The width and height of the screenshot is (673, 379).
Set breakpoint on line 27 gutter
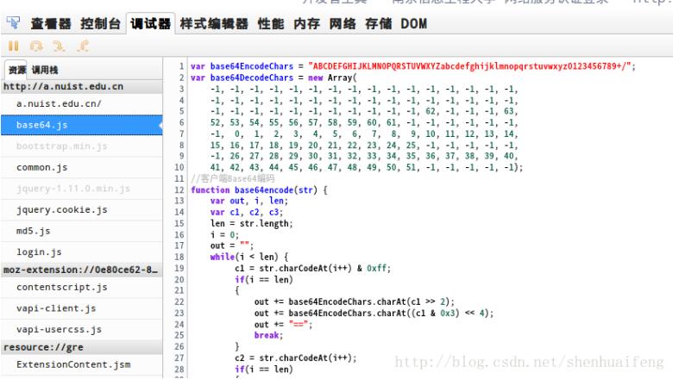tap(179, 357)
